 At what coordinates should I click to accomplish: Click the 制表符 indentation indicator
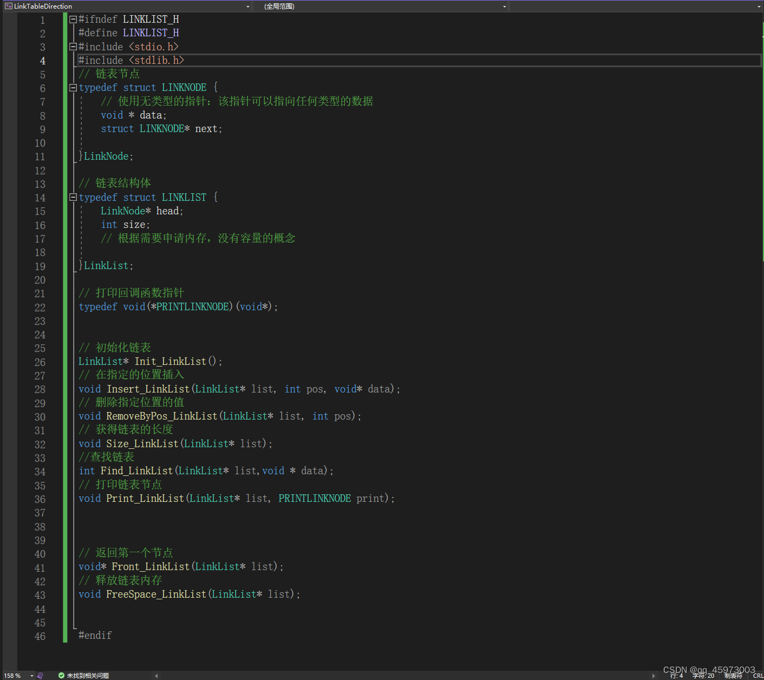point(733,676)
